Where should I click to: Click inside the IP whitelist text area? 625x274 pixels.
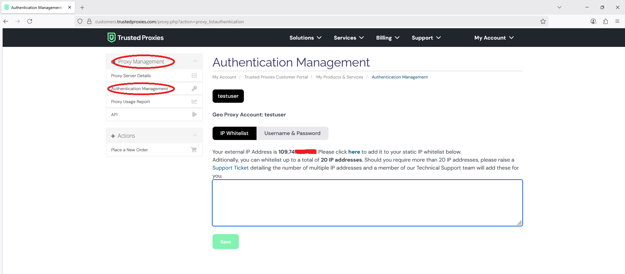point(367,203)
